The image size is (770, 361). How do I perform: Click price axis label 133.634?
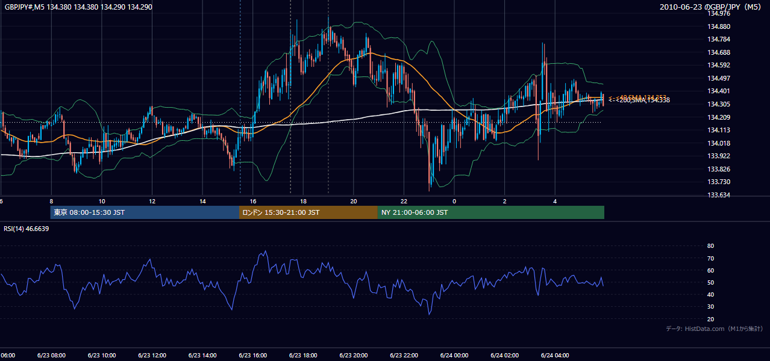coord(718,195)
